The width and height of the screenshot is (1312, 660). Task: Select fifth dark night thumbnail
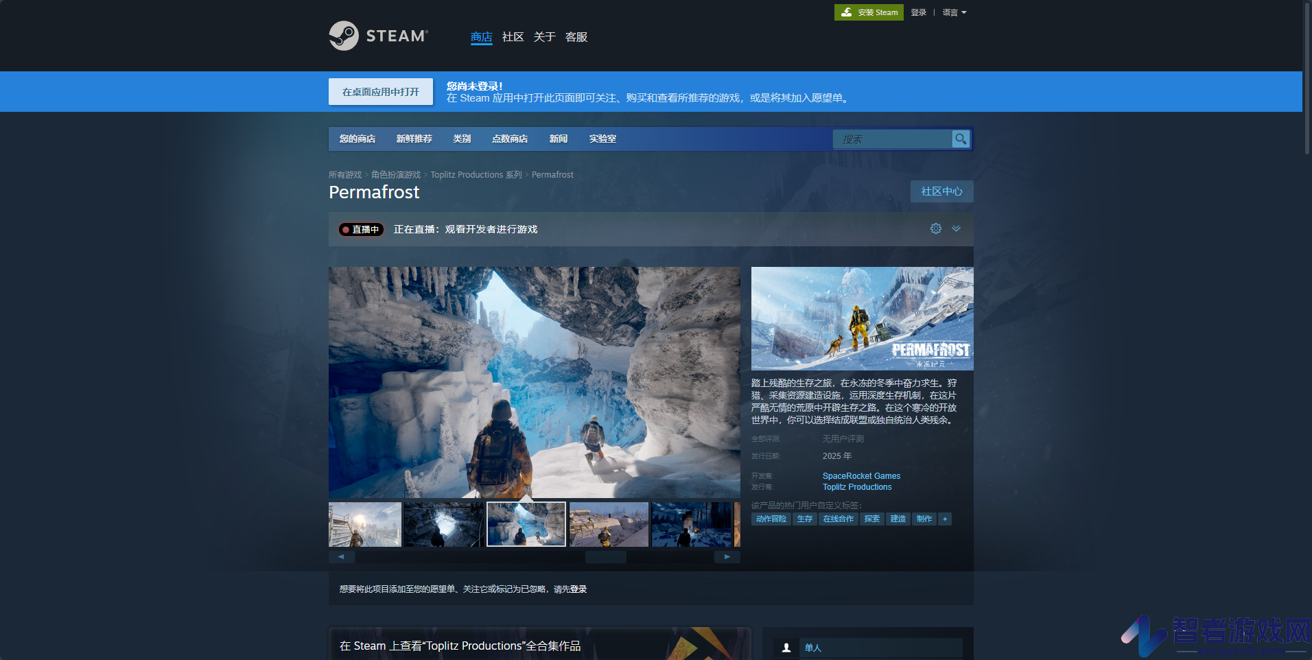tap(691, 524)
